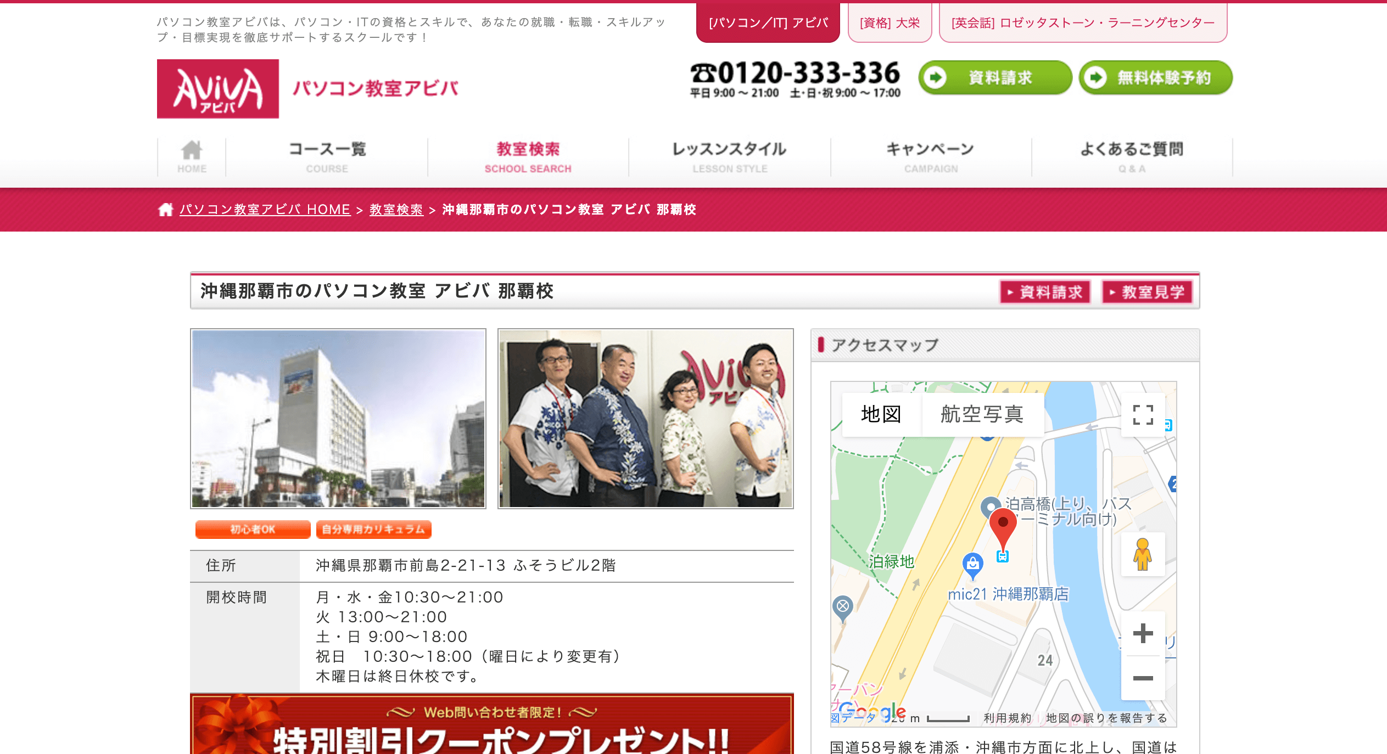1387x754 pixels.
Task: Click the green 資料請求 button in header
Action: click(x=995, y=77)
